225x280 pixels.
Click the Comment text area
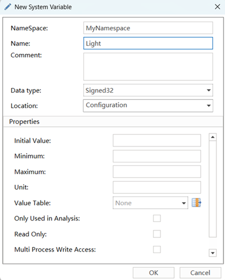coord(148,66)
